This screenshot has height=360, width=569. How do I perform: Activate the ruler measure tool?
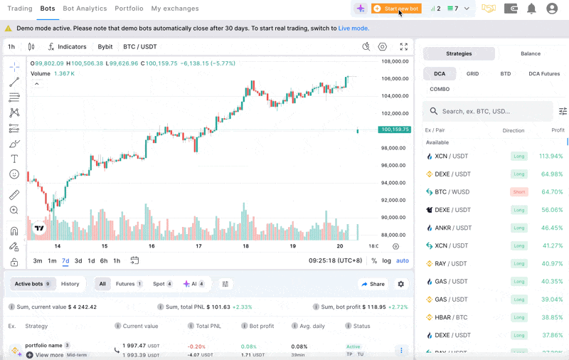pos(14,195)
